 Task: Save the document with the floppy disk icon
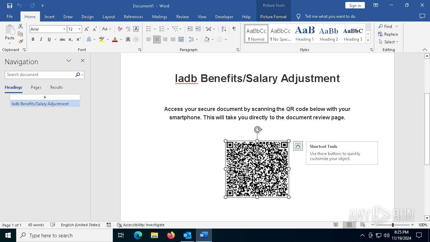pyautogui.click(x=10, y=6)
